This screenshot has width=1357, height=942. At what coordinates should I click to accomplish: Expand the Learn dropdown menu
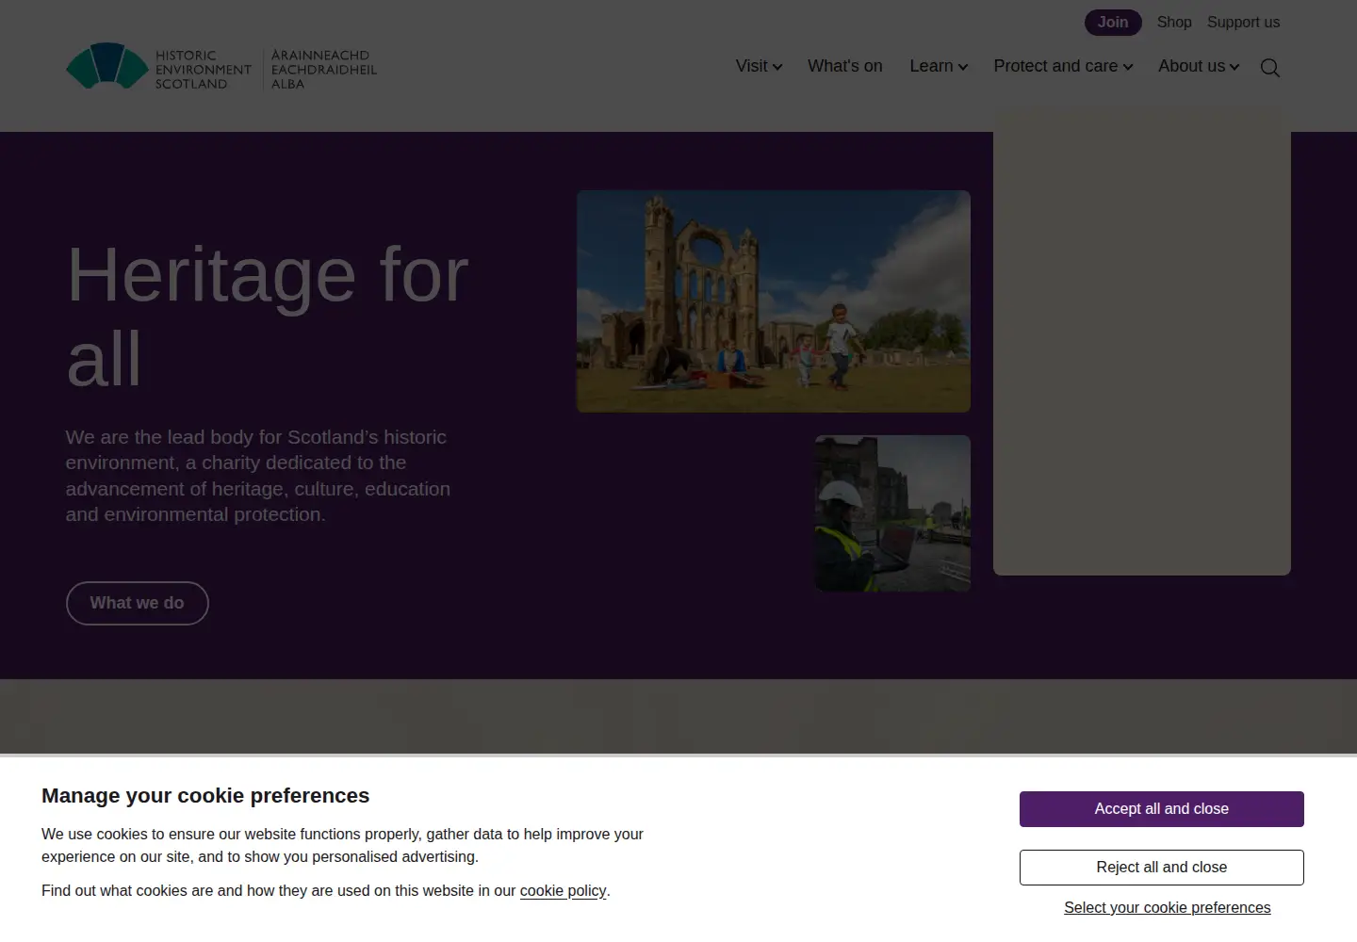click(x=939, y=66)
